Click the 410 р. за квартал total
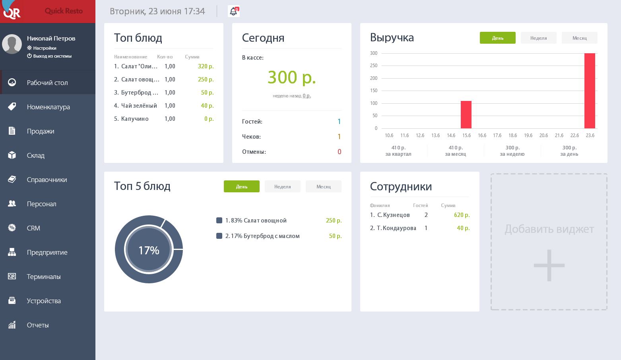 point(398,151)
